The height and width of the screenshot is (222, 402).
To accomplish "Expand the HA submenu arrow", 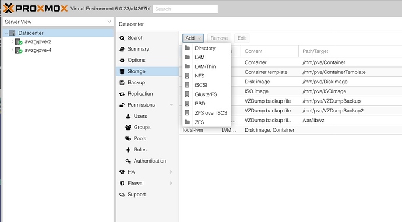I will 171,172.
